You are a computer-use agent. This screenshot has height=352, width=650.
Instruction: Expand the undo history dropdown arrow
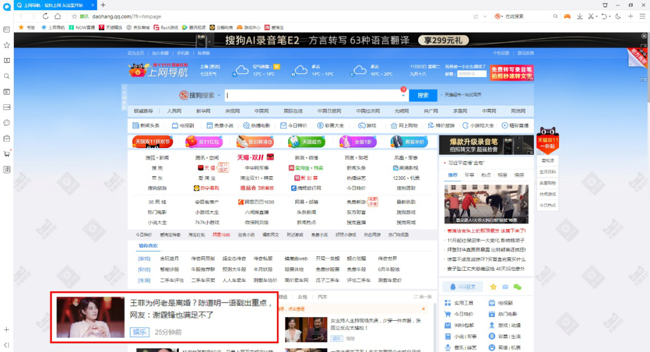click(610, 17)
